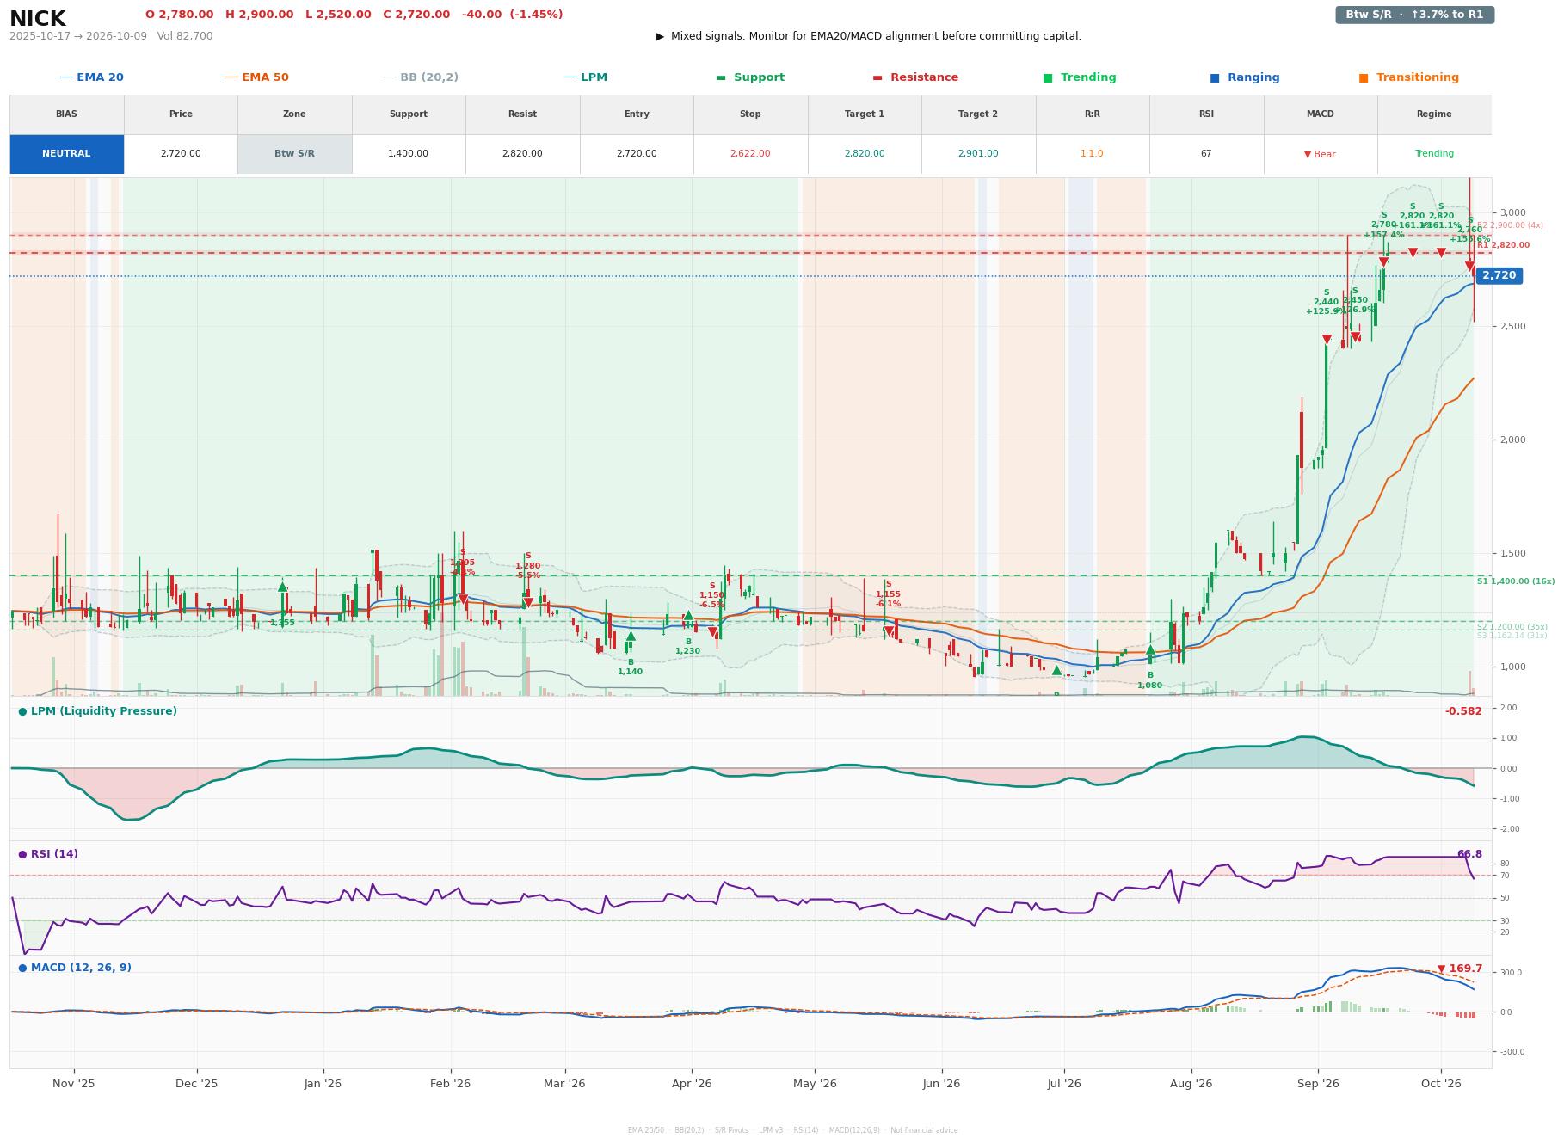1564x1144 pixels.
Task: Click the MACD reading 169.7
Action: click(1461, 969)
